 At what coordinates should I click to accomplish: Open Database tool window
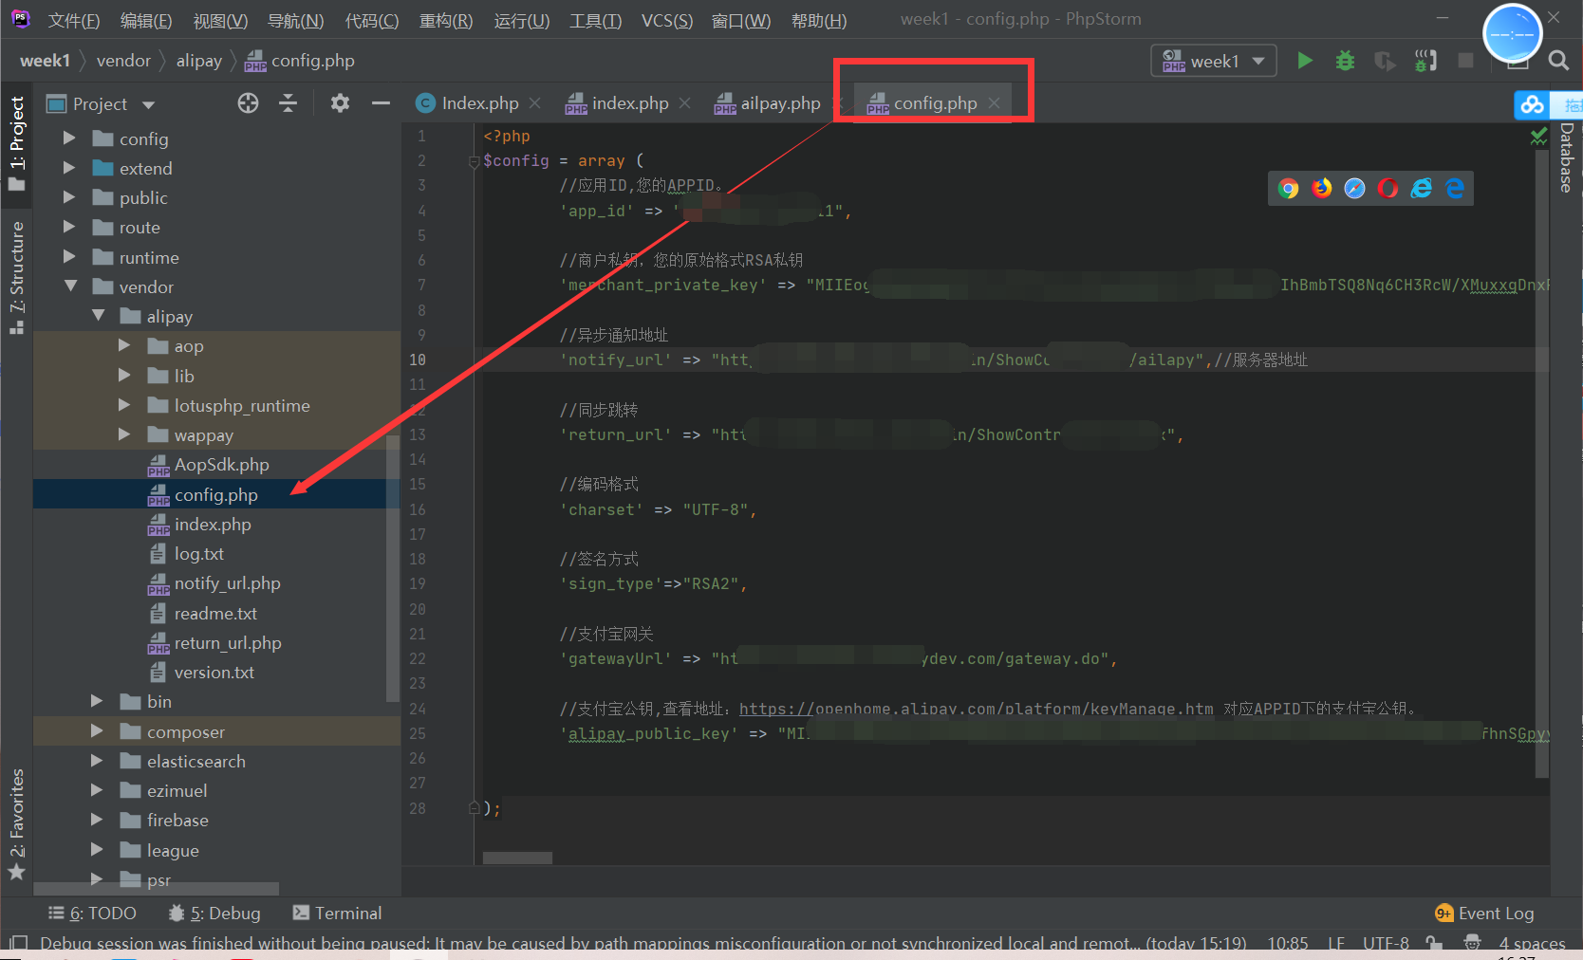click(1567, 157)
